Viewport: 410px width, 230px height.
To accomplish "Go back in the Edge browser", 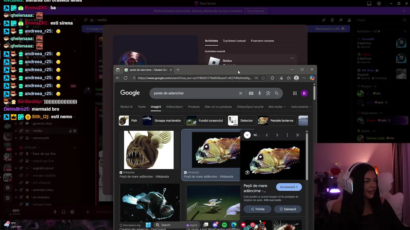I will 118,78.
